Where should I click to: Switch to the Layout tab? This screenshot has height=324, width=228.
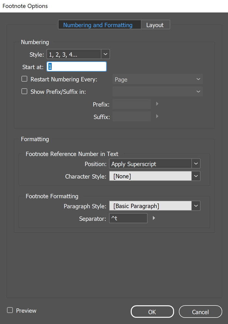click(x=155, y=25)
